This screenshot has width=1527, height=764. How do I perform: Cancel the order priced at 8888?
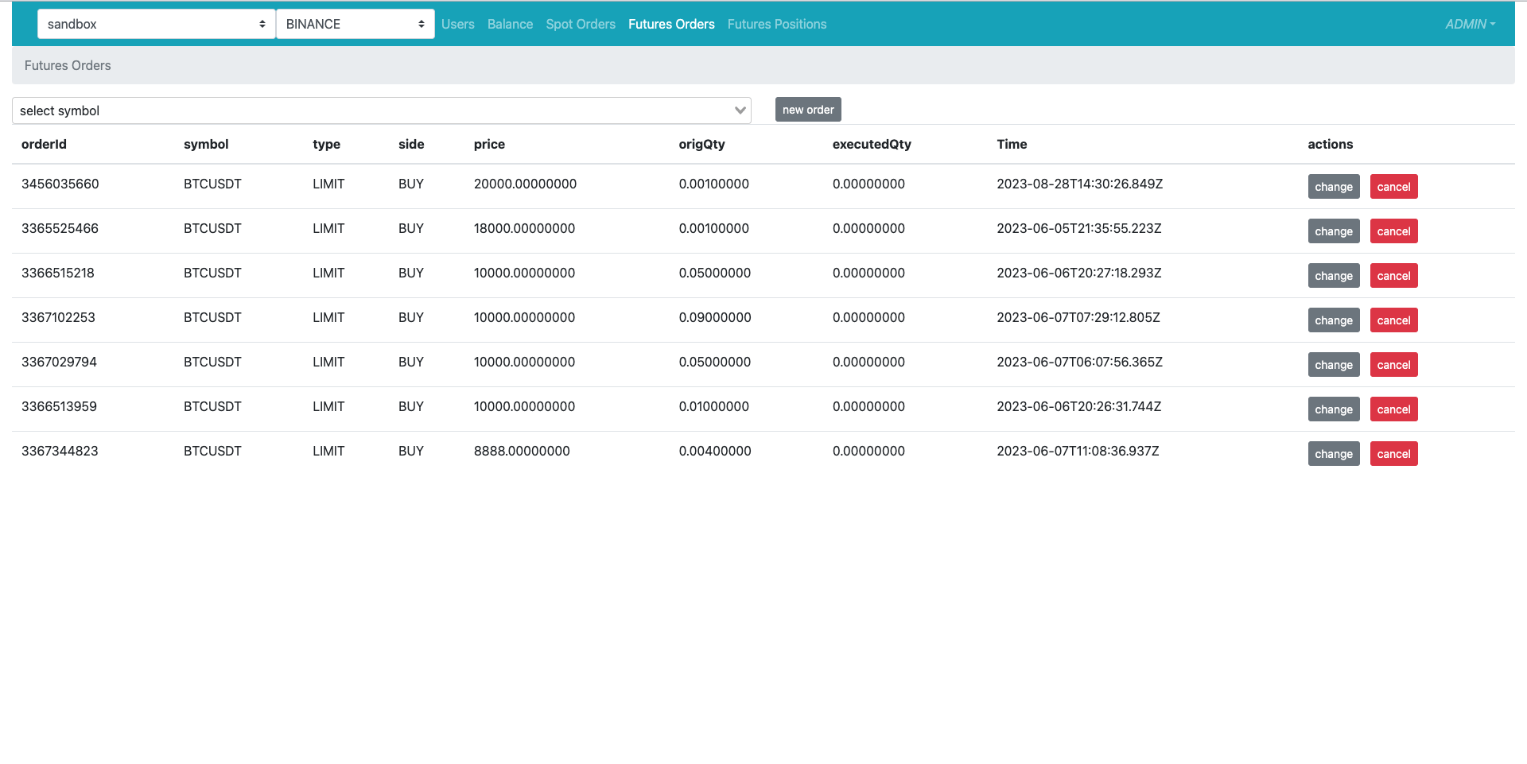click(x=1393, y=454)
